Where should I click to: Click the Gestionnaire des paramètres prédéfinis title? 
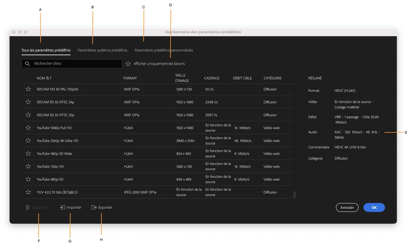203,32
